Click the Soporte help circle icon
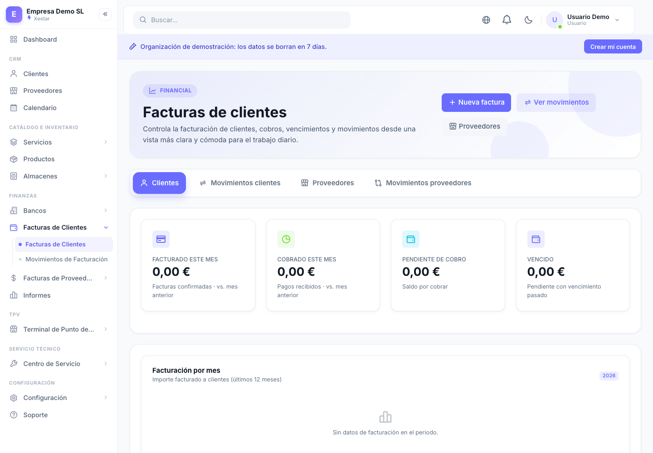This screenshot has width=653, height=453. [x=14, y=415]
